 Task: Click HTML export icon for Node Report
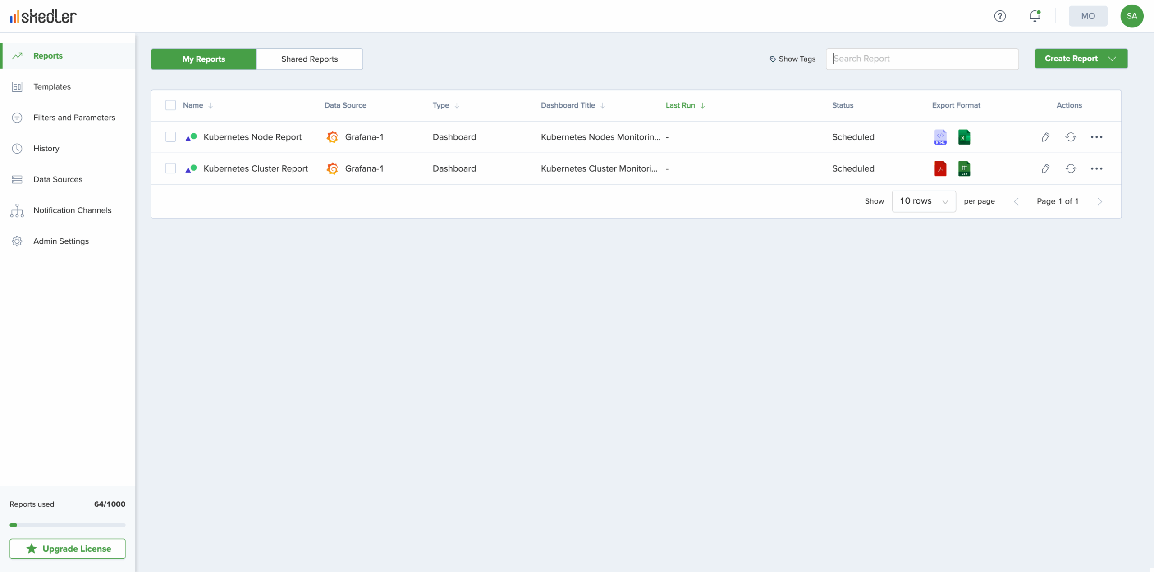940,137
